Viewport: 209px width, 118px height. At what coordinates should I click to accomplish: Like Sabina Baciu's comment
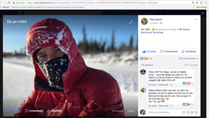click(x=152, y=106)
